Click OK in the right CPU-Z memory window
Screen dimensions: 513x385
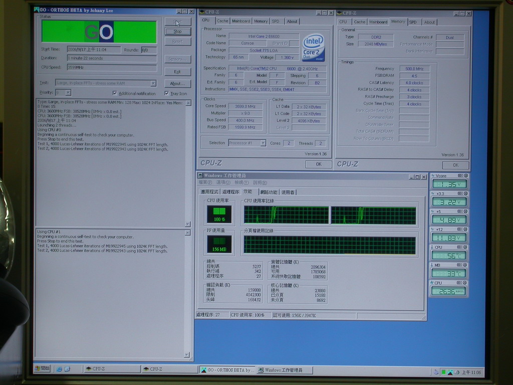click(x=456, y=165)
